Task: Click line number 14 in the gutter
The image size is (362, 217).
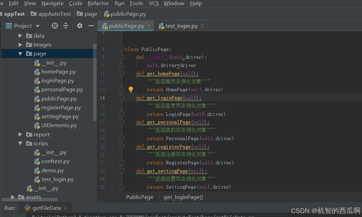Action: click(102, 98)
